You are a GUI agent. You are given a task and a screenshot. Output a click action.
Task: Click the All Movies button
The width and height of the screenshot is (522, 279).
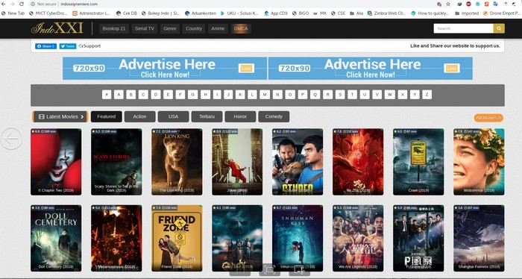(488, 118)
